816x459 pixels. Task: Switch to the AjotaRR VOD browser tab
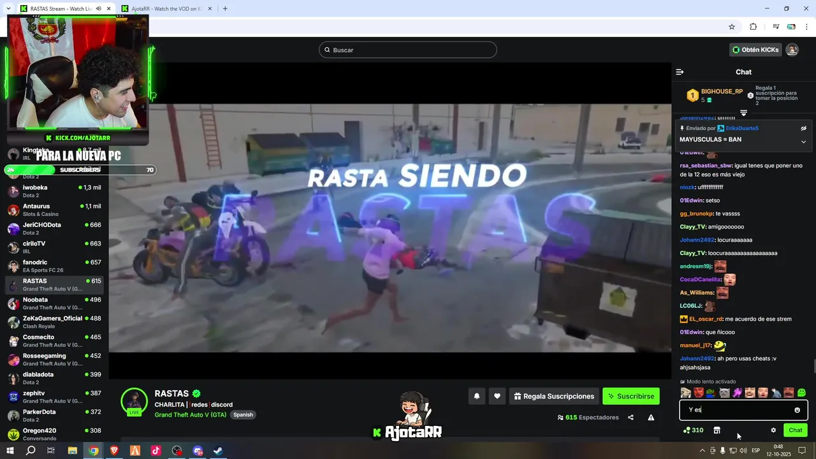pos(166,8)
